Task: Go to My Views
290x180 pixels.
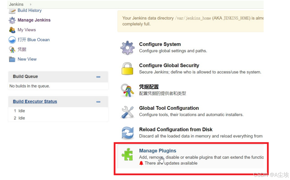Action: (27, 30)
